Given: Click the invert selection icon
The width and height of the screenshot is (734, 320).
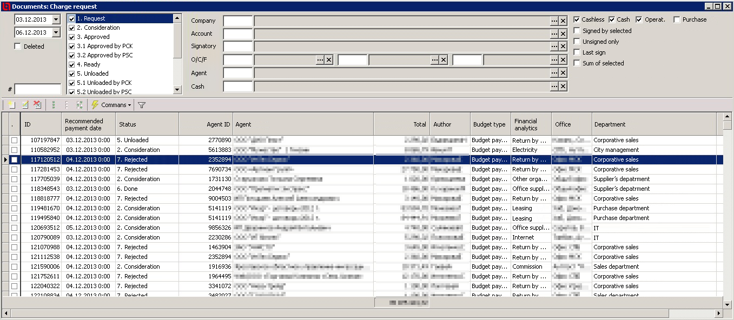Looking at the screenshot, I should [80, 105].
